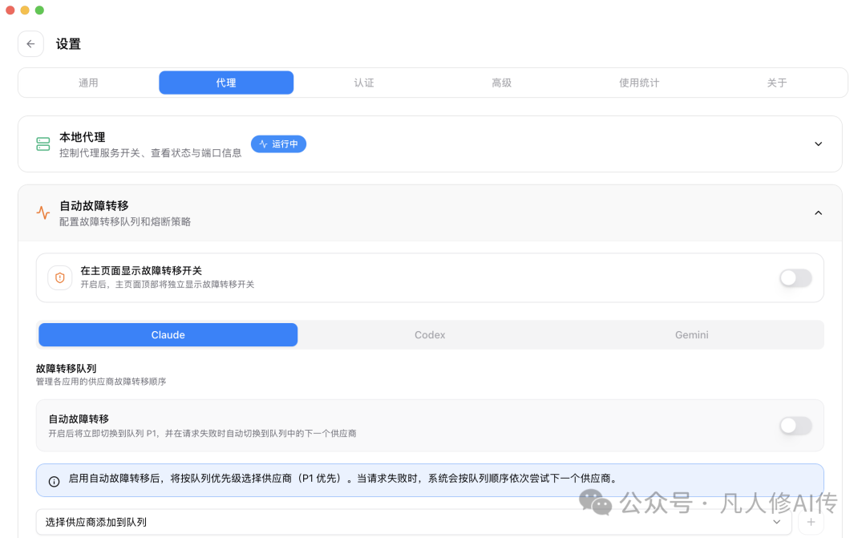Click the local proxy icon next to 本地代理
This screenshot has width=866, height=538.
(x=42, y=144)
